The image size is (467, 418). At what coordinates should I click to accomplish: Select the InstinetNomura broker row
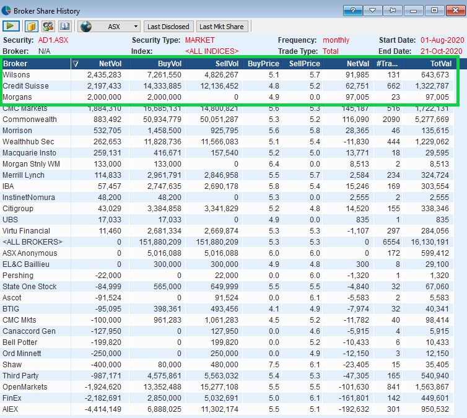(228, 198)
